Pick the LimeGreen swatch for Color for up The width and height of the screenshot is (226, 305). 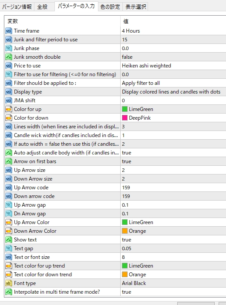pos(125,109)
